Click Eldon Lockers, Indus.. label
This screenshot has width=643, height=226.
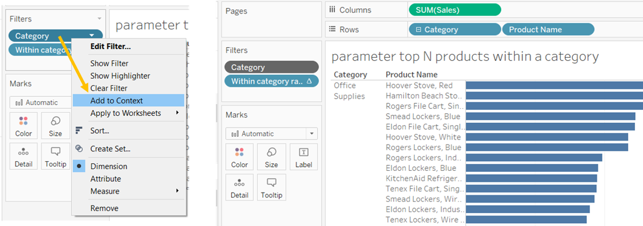[x=425, y=209]
